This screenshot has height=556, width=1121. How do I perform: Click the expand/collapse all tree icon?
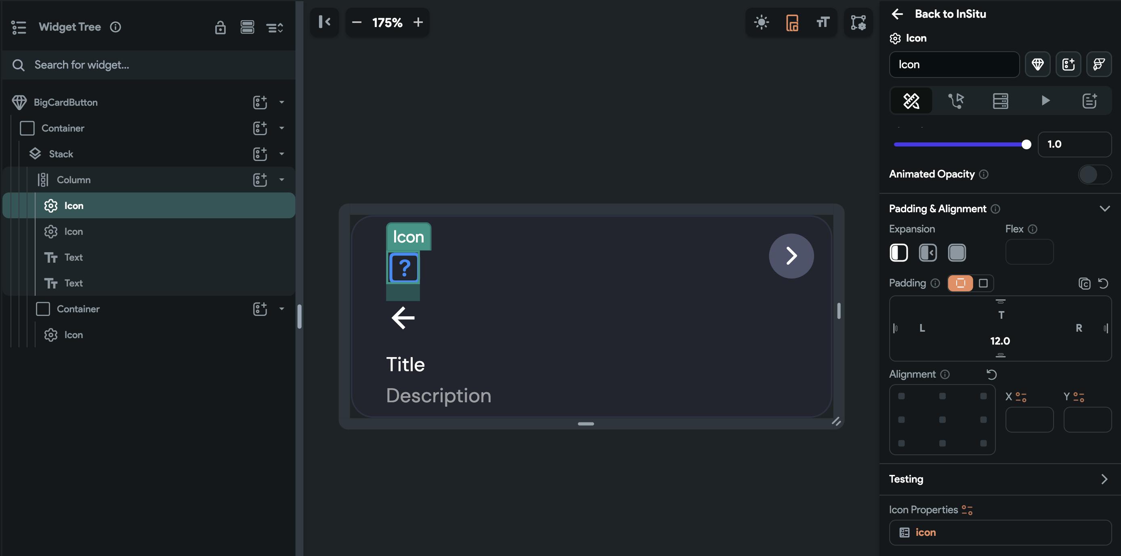point(275,28)
